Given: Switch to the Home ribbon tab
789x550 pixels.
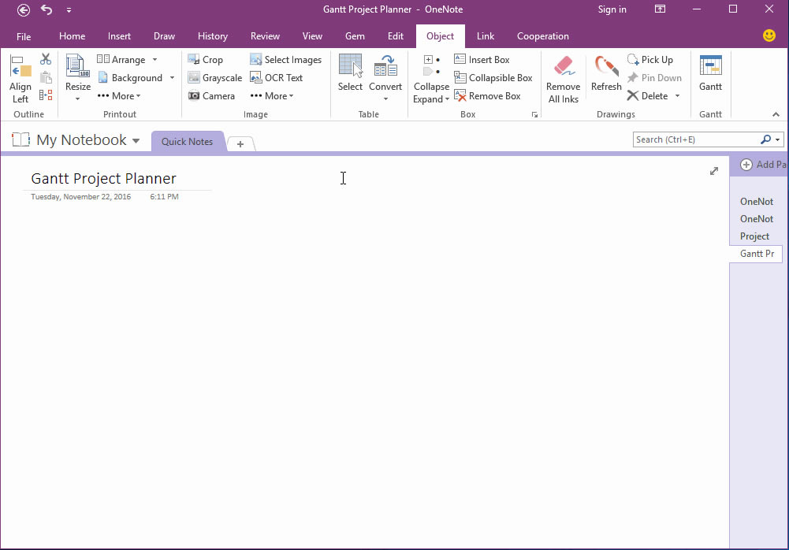Looking at the screenshot, I should tap(72, 35).
